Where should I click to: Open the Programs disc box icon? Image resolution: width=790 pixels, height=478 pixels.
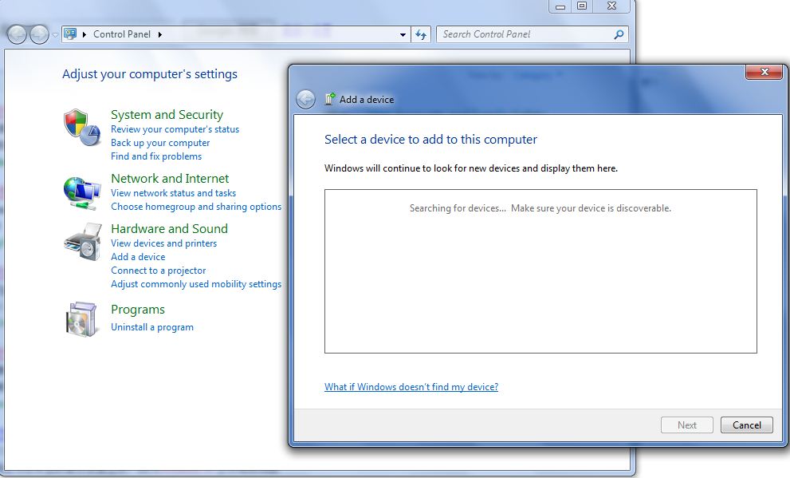coord(81,319)
